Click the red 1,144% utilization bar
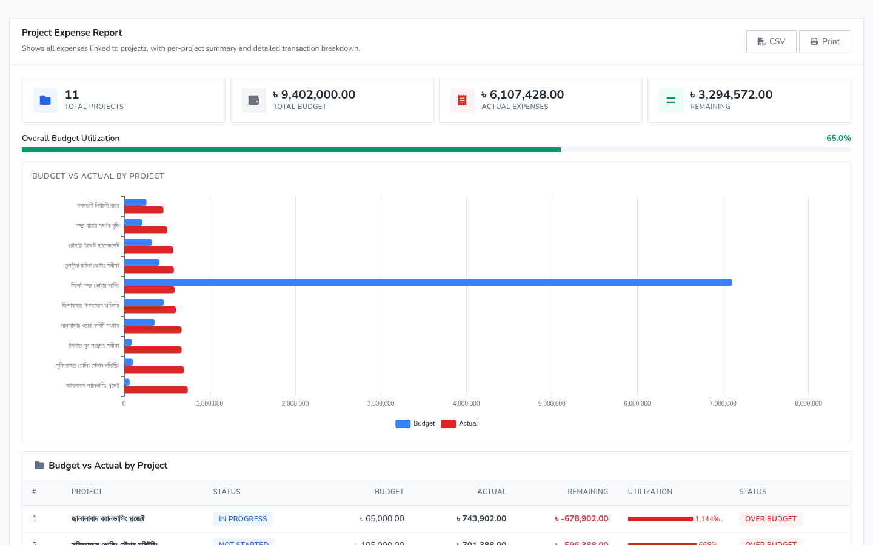Image resolution: width=873 pixels, height=545 pixels. tap(660, 519)
